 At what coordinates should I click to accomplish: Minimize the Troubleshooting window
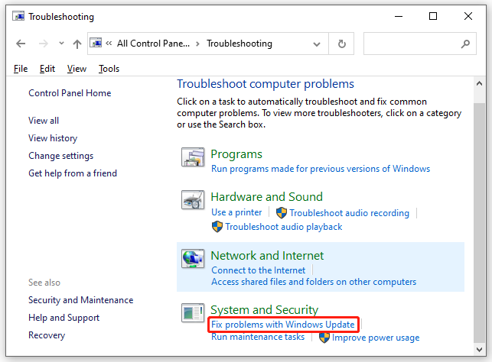tap(399, 16)
